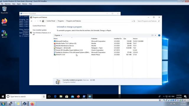Open View installed updates link
The width and height of the screenshot is (189, 106).
click(x=40, y=30)
